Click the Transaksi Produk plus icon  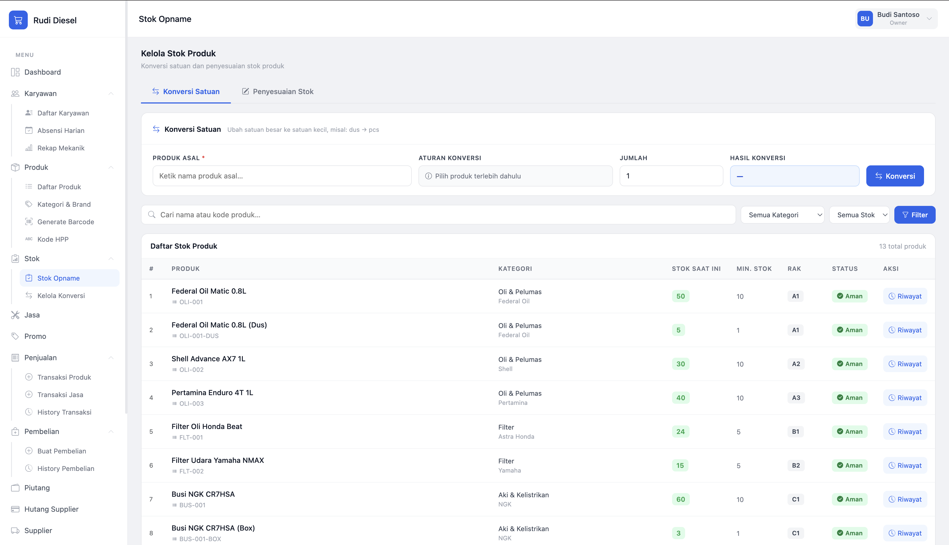pyautogui.click(x=29, y=377)
